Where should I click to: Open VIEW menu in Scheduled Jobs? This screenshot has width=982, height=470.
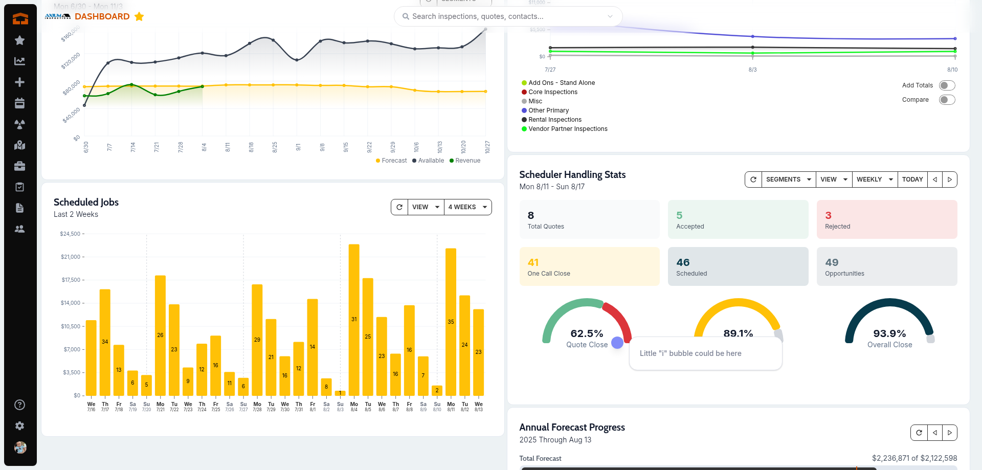pyautogui.click(x=426, y=207)
